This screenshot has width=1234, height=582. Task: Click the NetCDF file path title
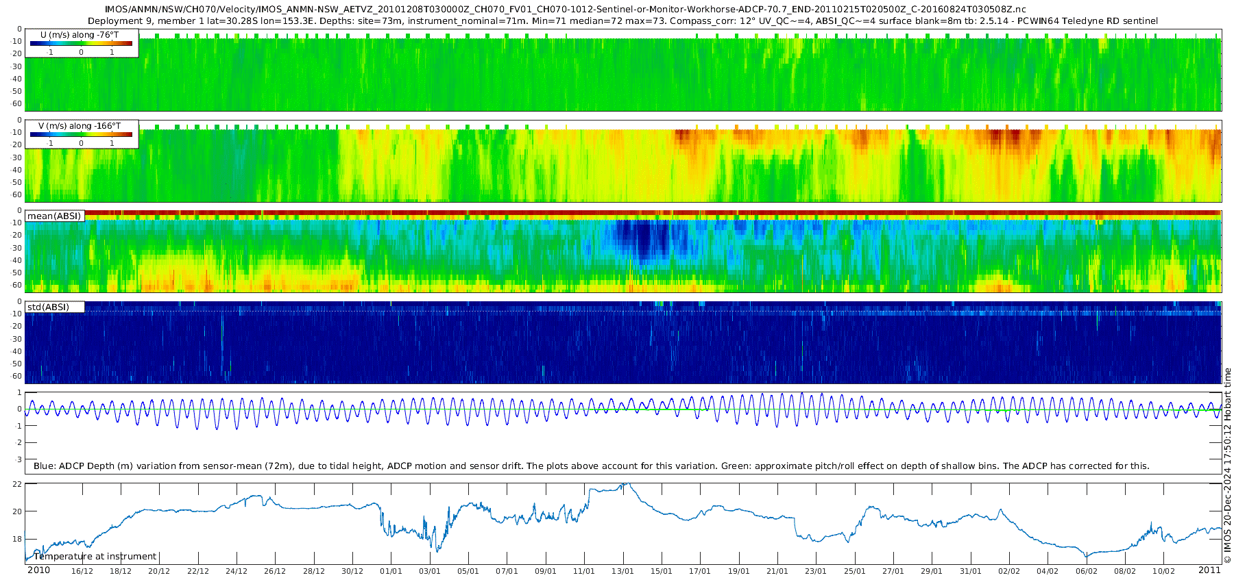click(555, 9)
